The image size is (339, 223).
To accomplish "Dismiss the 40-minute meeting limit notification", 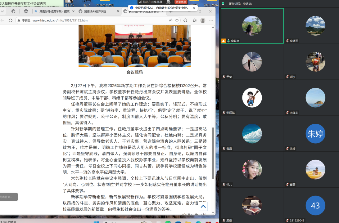I will pyautogui.click(x=194, y=8).
